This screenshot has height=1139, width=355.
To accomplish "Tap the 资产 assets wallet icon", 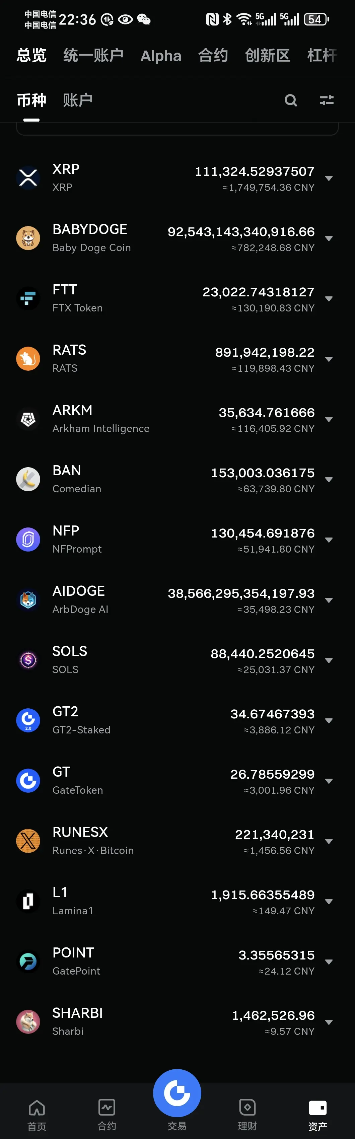I will click(318, 1108).
